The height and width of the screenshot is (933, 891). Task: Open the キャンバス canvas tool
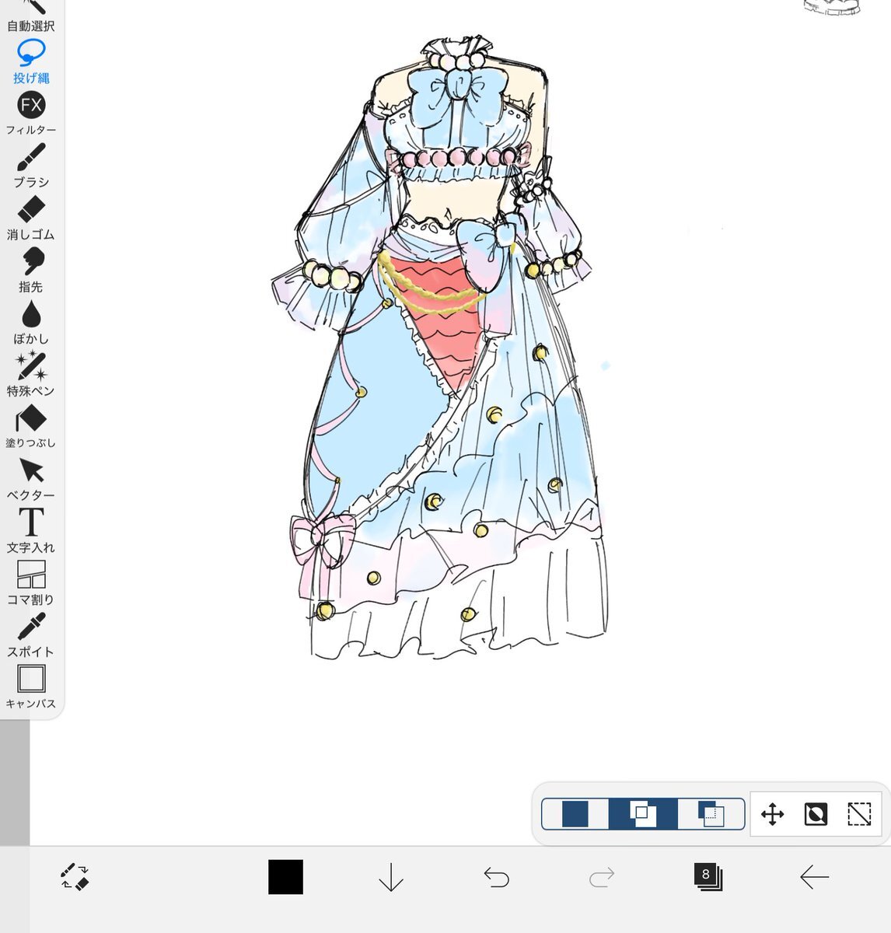click(x=31, y=687)
